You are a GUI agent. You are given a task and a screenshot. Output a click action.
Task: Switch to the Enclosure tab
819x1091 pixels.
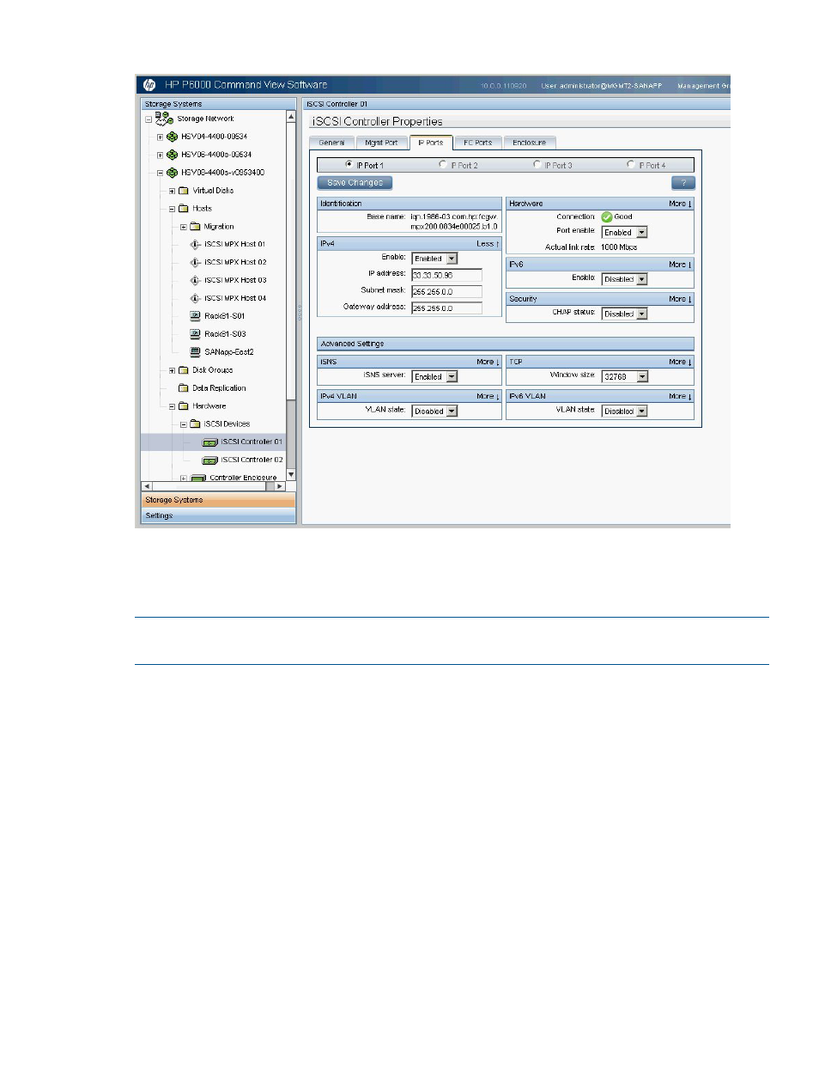(x=530, y=143)
